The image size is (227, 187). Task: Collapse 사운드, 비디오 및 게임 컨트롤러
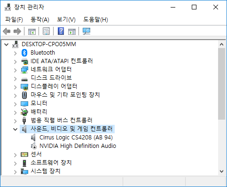click(x=15, y=130)
